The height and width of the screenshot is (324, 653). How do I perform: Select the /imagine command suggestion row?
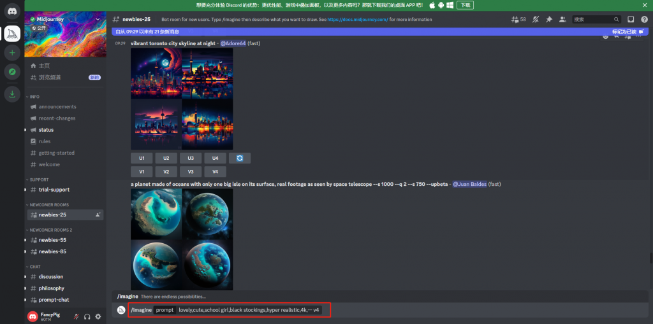(x=380, y=297)
